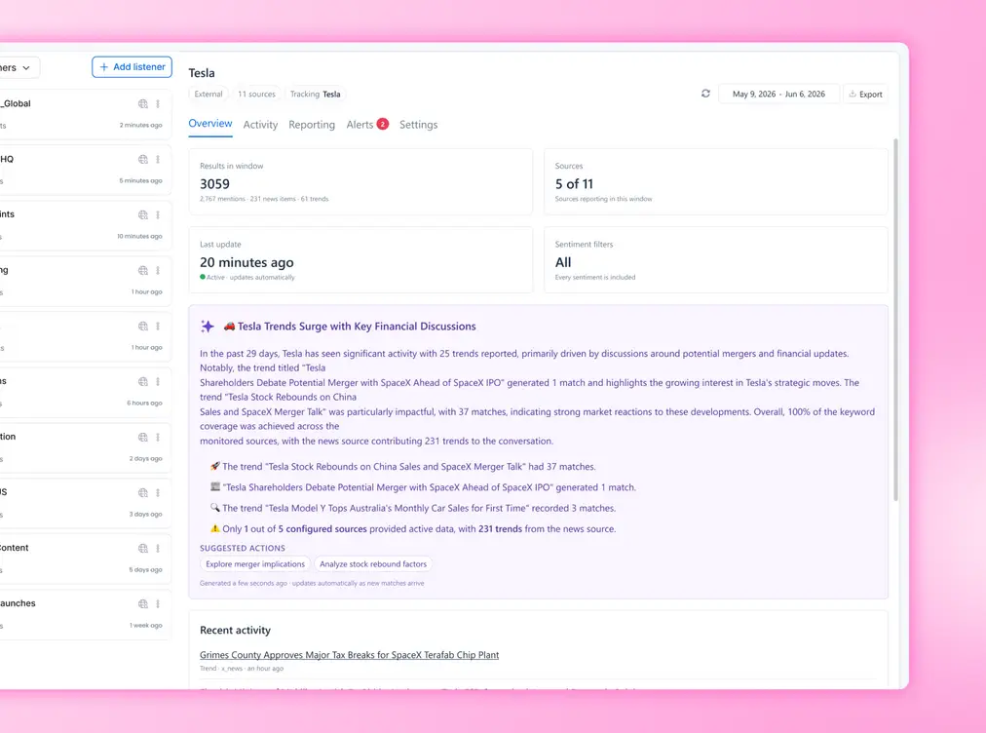Image resolution: width=986 pixels, height=733 pixels.
Task: Click the globe icon on the 6 hours ago listener
Action: click(x=143, y=381)
